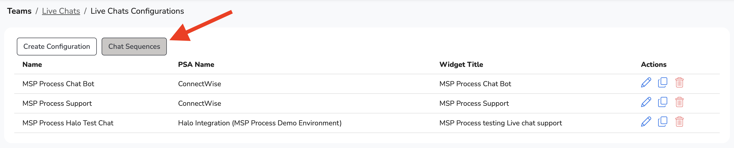The image size is (734, 148).
Task: Edit the MSP Process Halo Test Chat configuration
Action: [x=646, y=122]
